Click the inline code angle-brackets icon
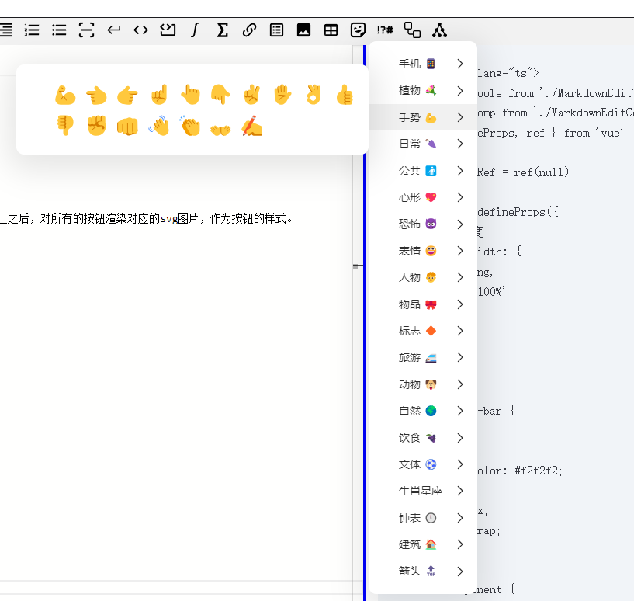Screen dimensions: 634x601 click(x=140, y=30)
